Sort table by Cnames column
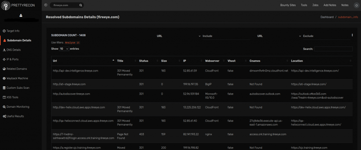The image size is (361, 150). tap(269, 61)
